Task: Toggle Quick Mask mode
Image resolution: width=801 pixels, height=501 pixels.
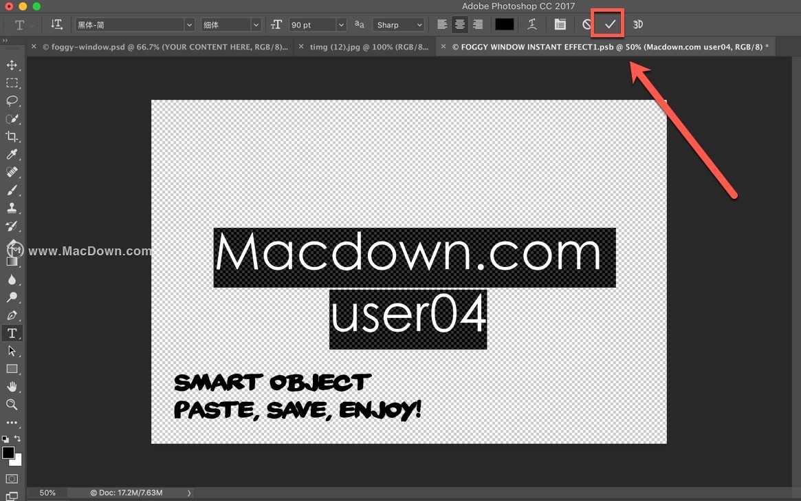Action: click(12, 479)
